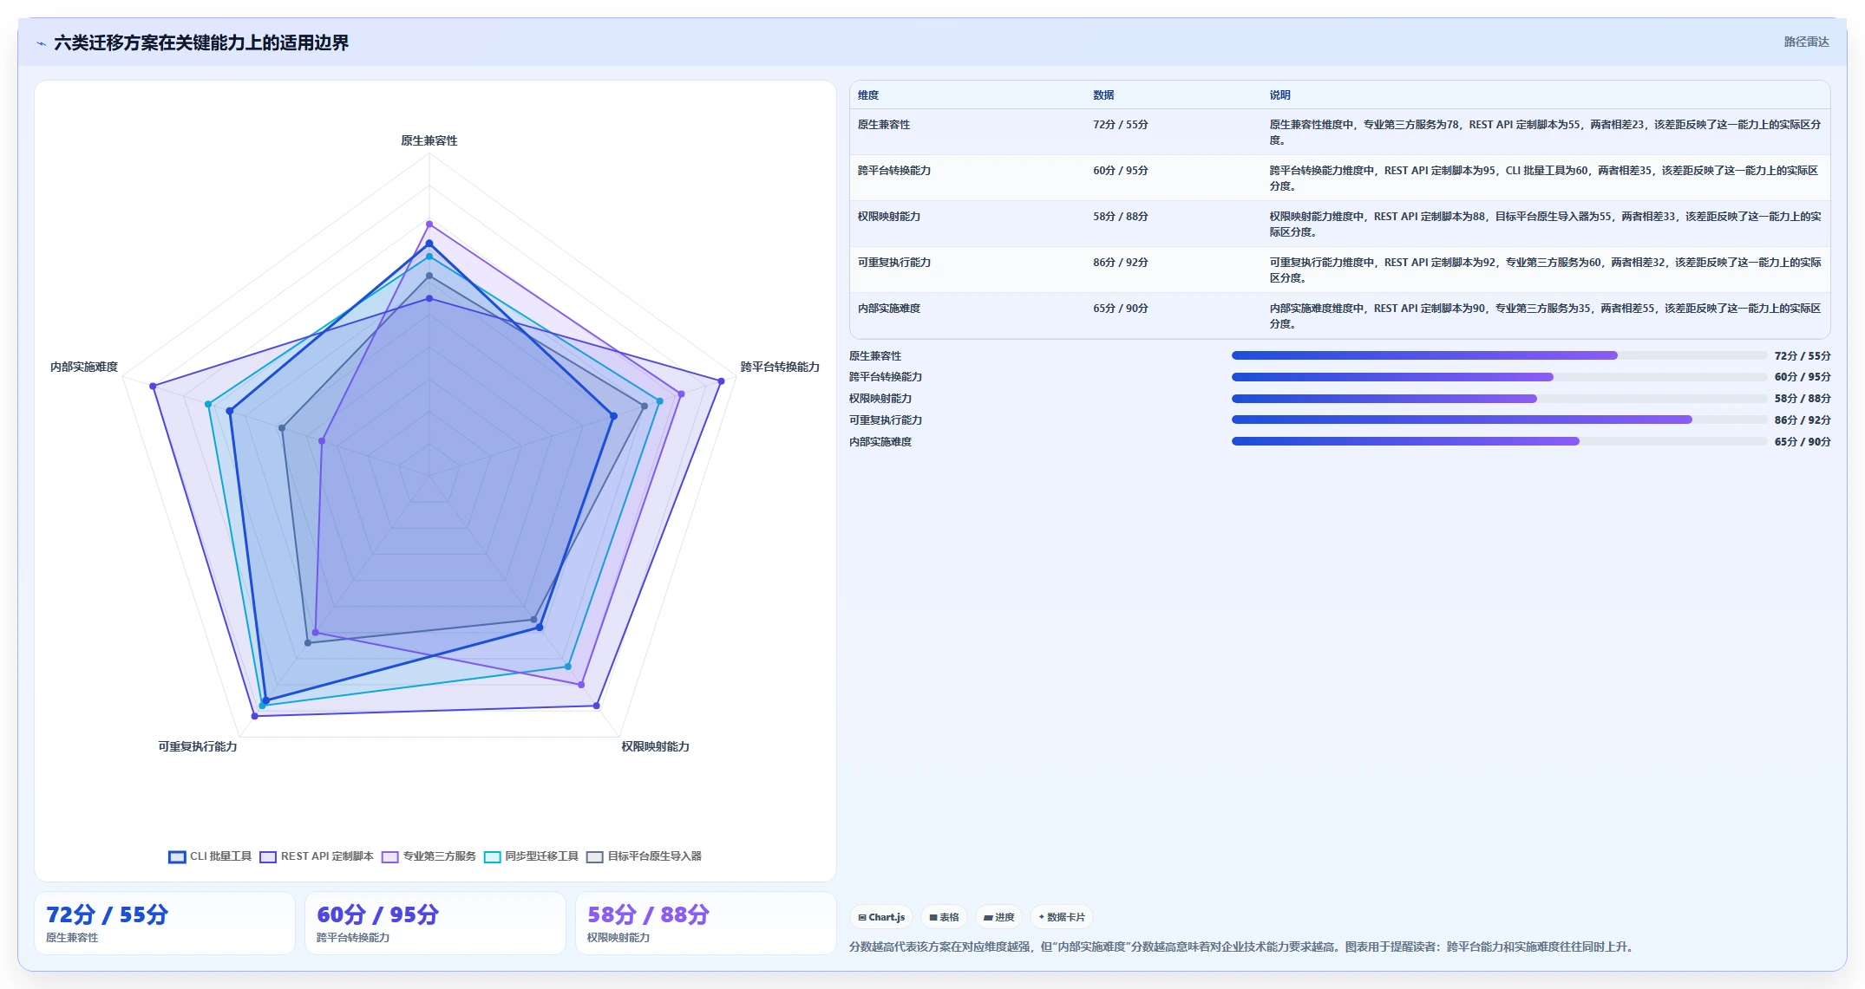Click the 原生兼容性 description cell in the table
The height and width of the screenshot is (989, 1865).
[1545, 132]
